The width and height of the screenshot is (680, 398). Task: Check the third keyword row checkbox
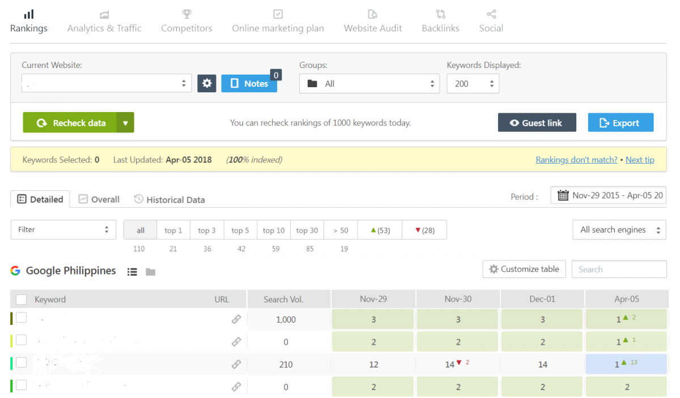pos(22,363)
